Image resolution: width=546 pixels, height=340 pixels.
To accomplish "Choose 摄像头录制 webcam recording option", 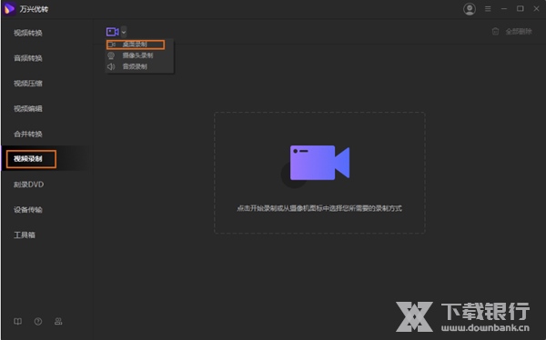I will pyautogui.click(x=139, y=55).
